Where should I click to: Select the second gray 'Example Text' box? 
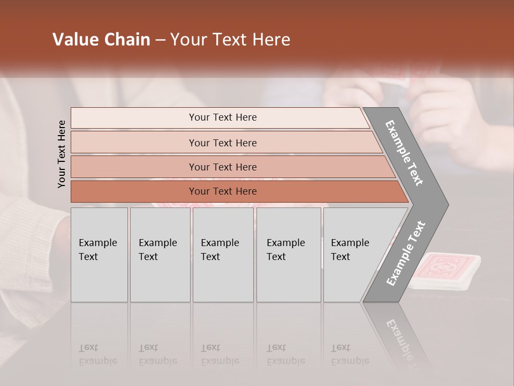pos(160,255)
